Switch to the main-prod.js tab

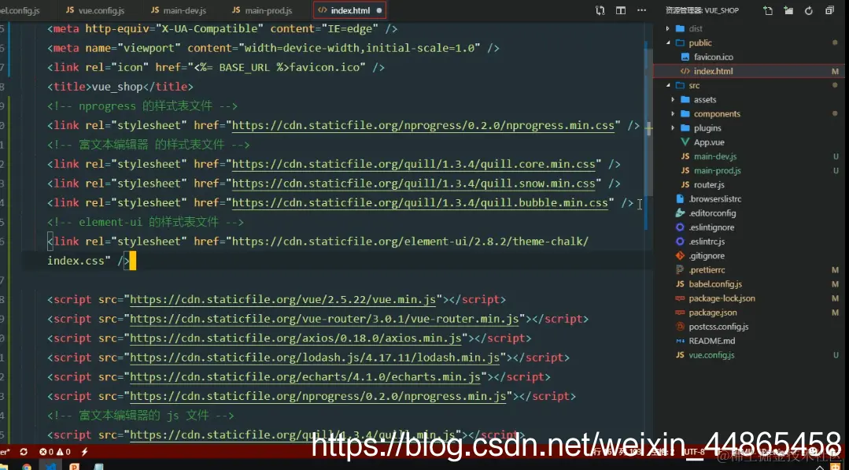pyautogui.click(x=262, y=10)
